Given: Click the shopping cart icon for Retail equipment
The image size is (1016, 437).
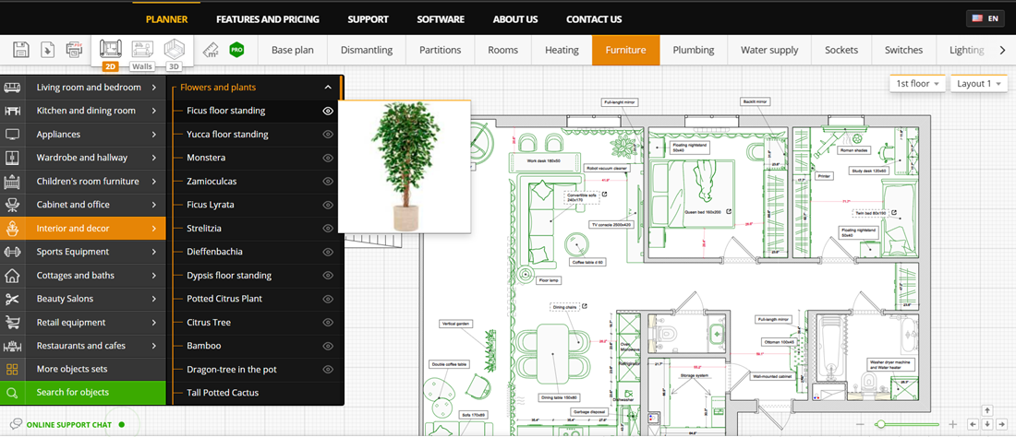Looking at the screenshot, I should pos(12,322).
